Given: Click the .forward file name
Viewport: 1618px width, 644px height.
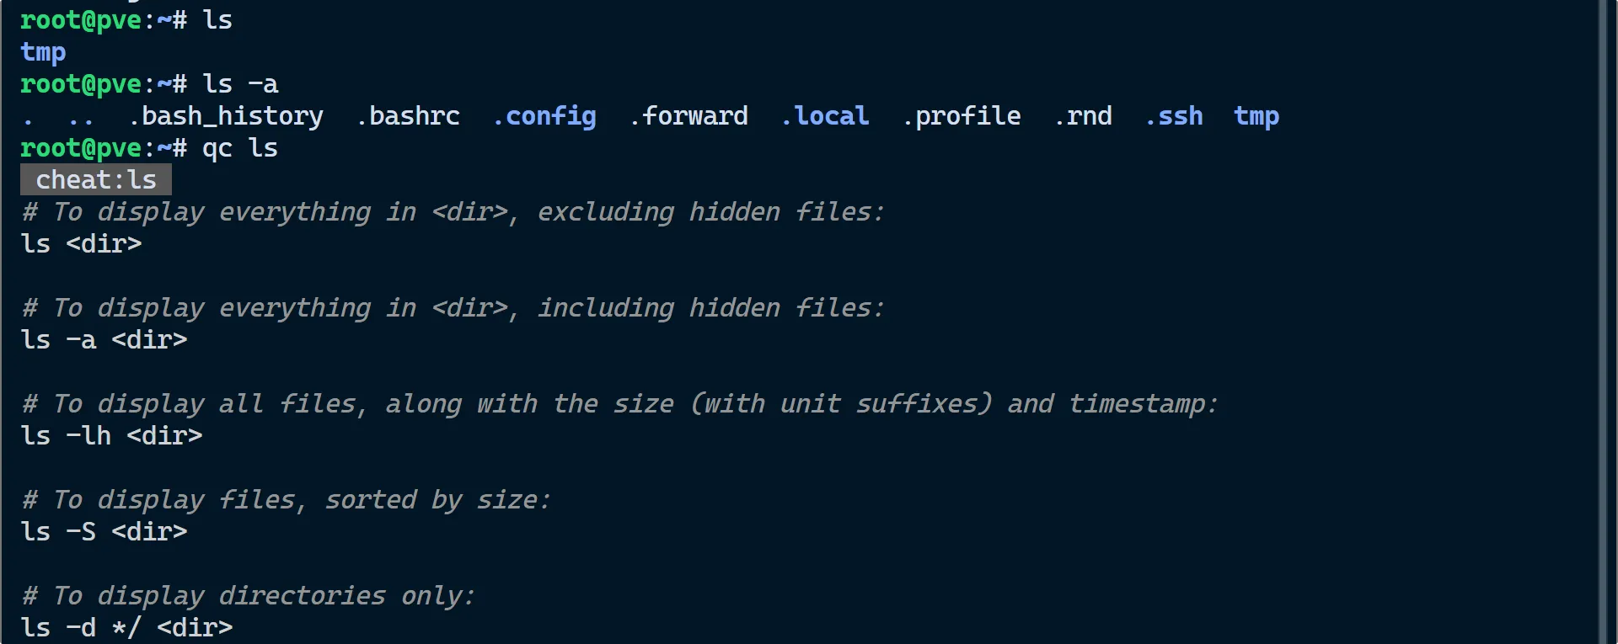Looking at the screenshot, I should pos(689,116).
